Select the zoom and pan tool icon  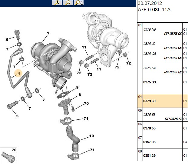pos(79,3)
